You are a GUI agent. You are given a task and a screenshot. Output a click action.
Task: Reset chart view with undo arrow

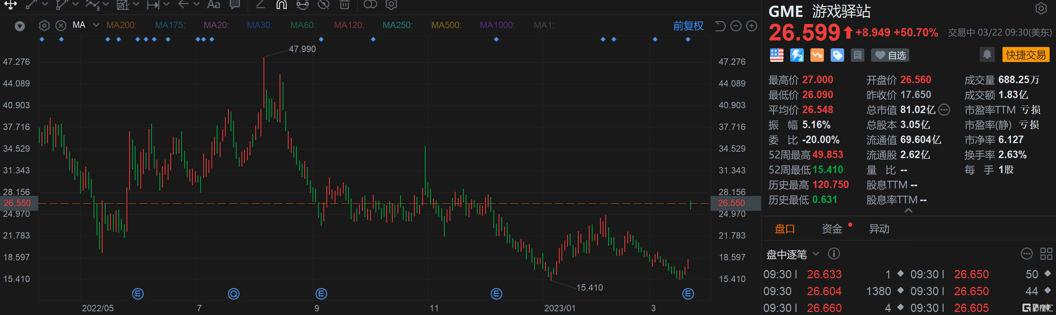720,26
